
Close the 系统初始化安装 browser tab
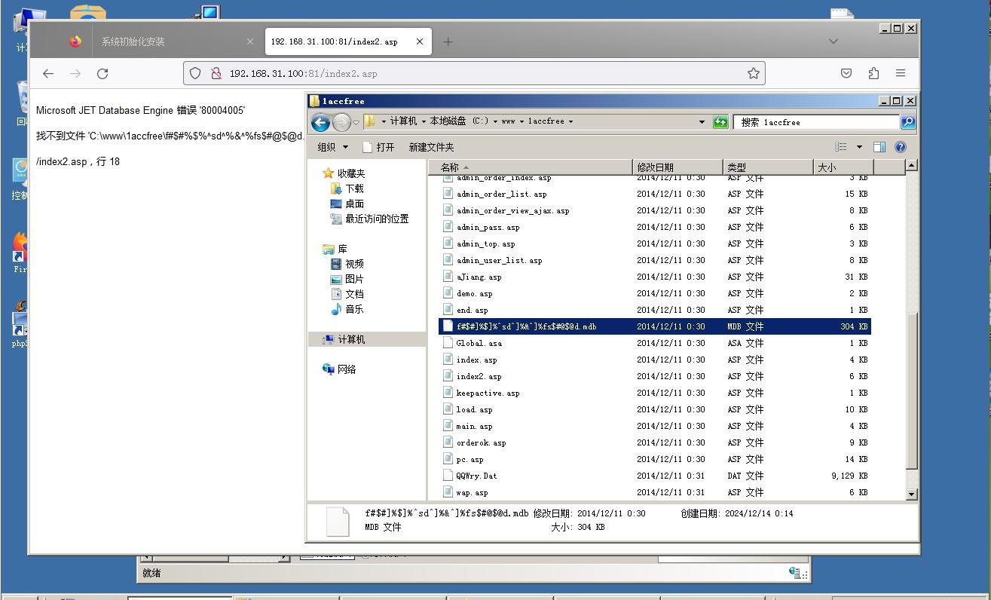pyautogui.click(x=250, y=41)
